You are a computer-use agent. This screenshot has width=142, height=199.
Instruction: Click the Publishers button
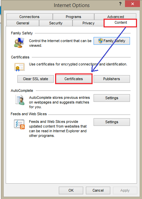point(112,79)
